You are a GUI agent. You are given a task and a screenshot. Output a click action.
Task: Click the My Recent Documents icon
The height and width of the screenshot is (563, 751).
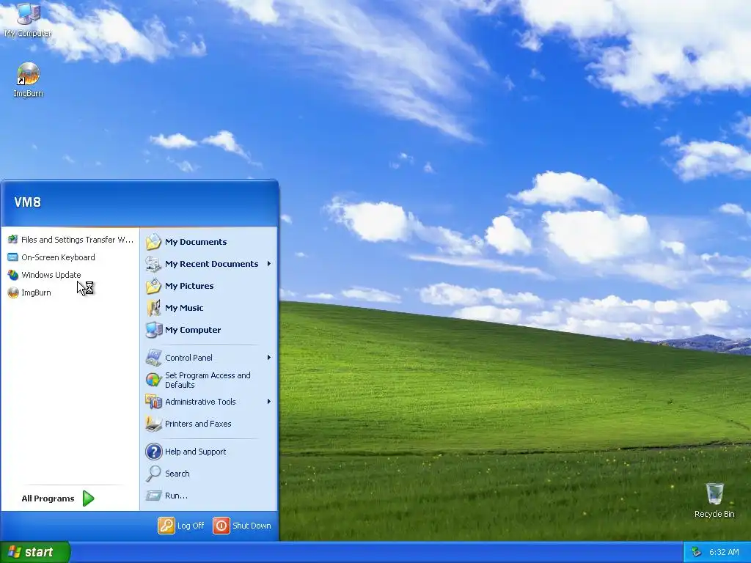[154, 264]
